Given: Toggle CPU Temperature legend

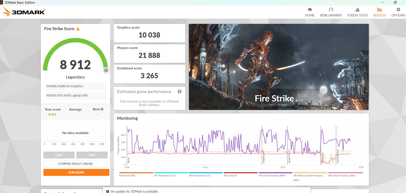Looking at the screenshot, I should tap(171, 174).
